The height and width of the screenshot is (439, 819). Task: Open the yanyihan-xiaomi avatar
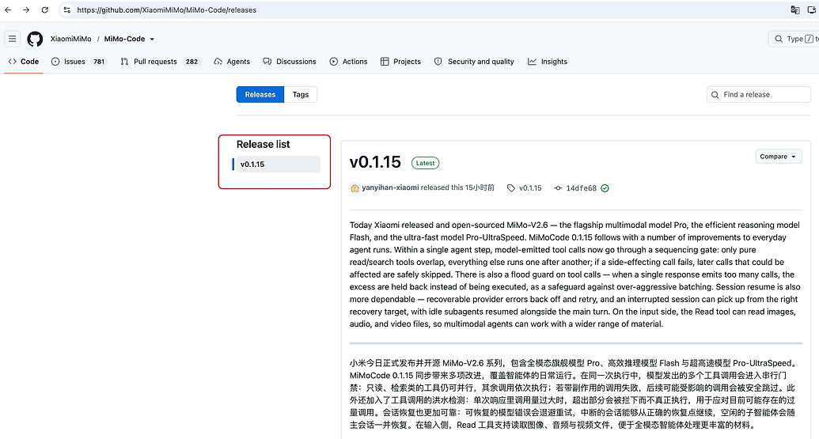[x=355, y=188]
